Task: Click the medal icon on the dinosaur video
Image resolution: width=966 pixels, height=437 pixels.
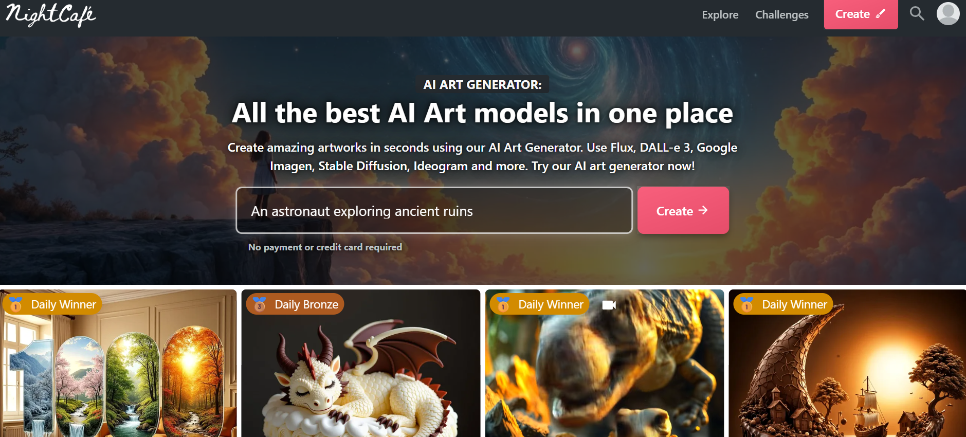Action: 503,304
